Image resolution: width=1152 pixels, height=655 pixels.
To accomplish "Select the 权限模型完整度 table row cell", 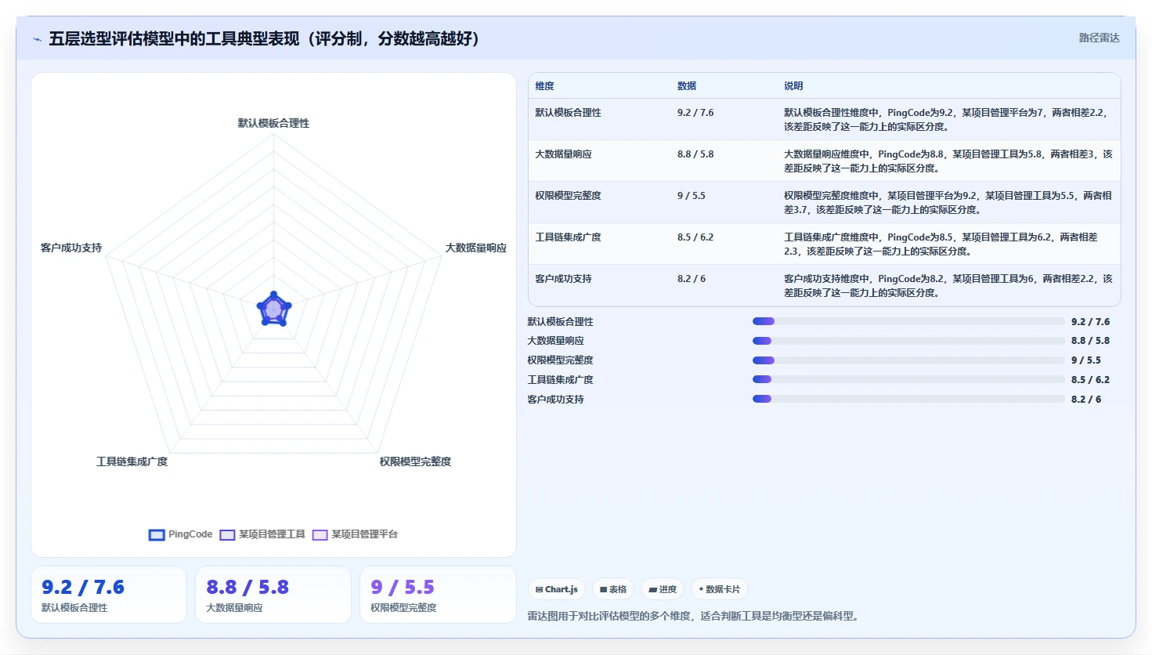I will pos(568,196).
